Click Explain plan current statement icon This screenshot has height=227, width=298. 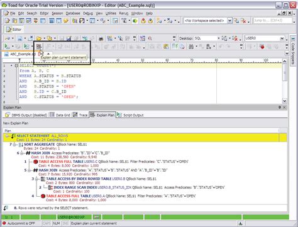[x=38, y=47]
